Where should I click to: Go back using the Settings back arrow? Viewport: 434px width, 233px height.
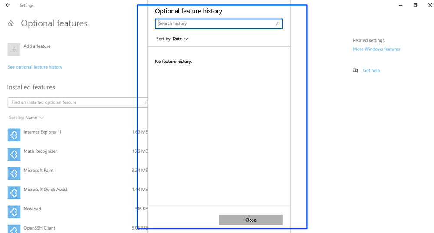[x=8, y=5]
